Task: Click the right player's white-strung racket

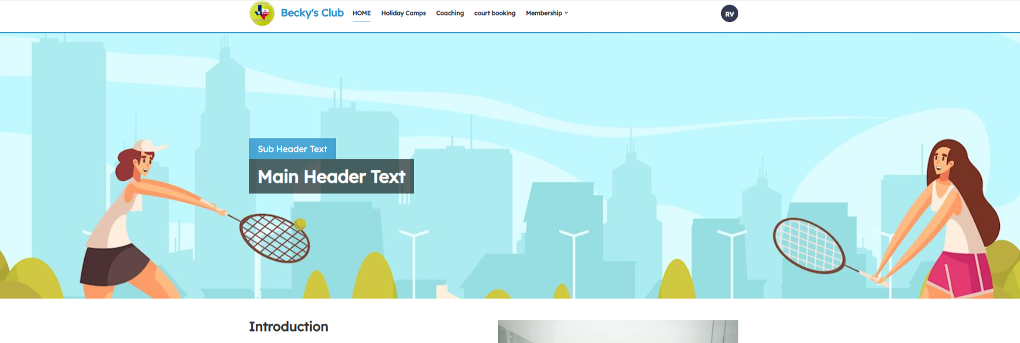Action: (808, 245)
